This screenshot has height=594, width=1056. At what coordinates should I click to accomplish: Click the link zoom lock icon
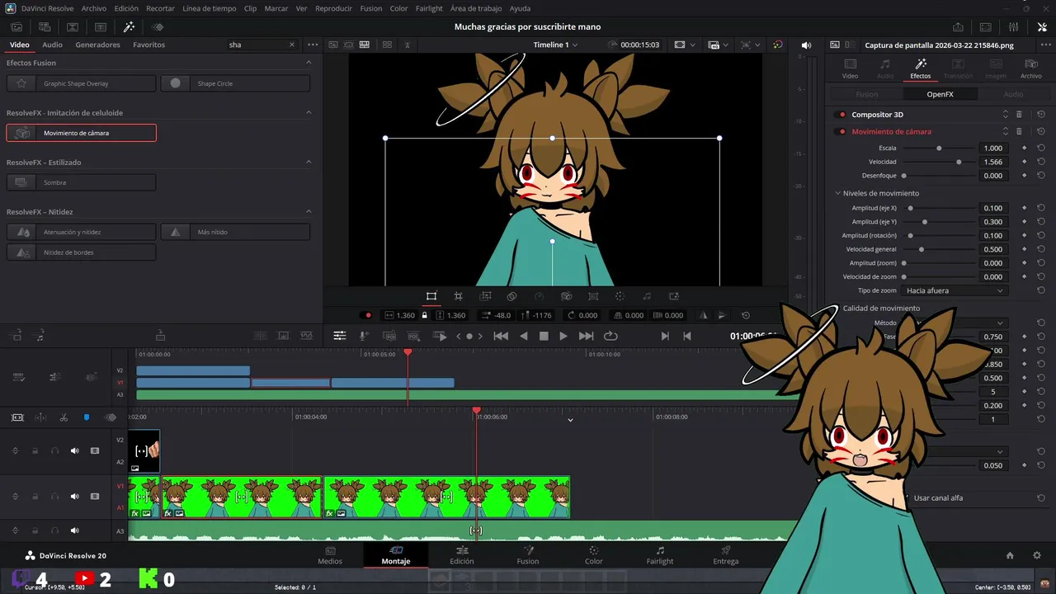425,315
